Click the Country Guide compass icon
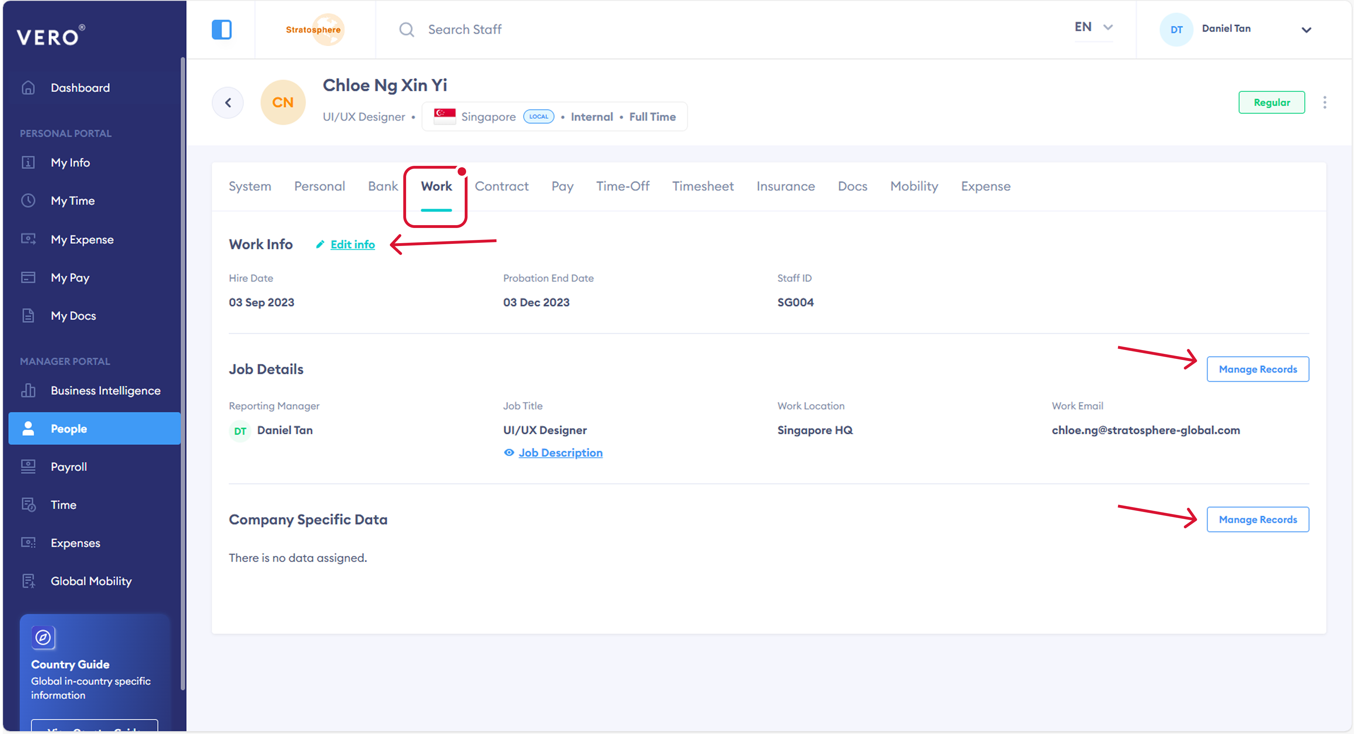The image size is (1356, 734). point(43,637)
